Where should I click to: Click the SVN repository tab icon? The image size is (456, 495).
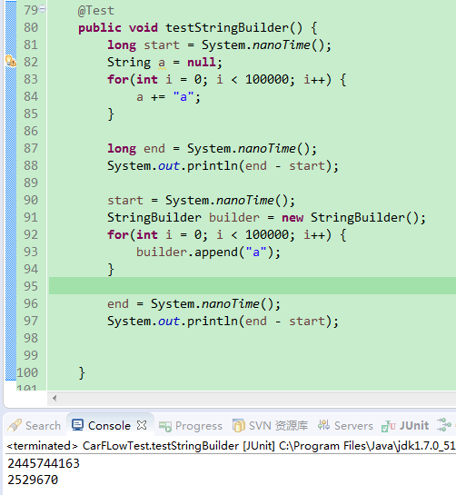(x=238, y=425)
